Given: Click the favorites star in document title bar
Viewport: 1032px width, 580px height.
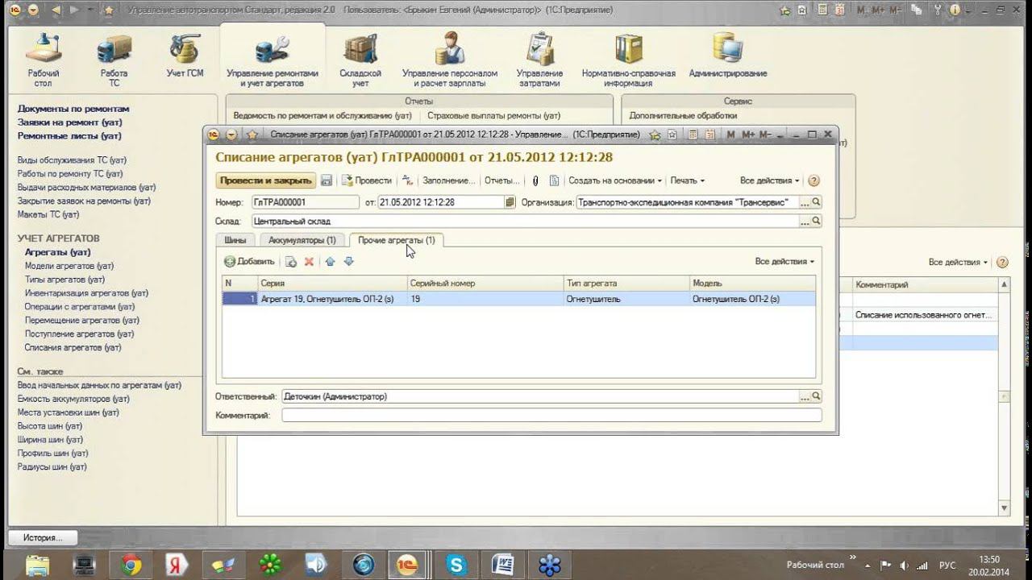Looking at the screenshot, I should tap(252, 135).
